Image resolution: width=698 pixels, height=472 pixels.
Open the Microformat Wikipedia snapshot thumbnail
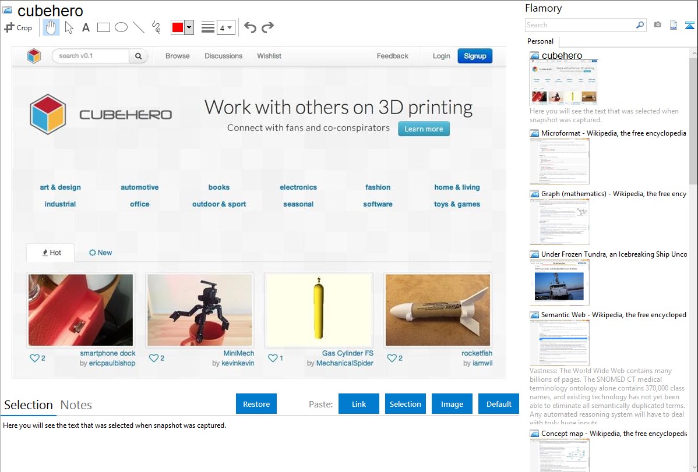pyautogui.click(x=559, y=161)
